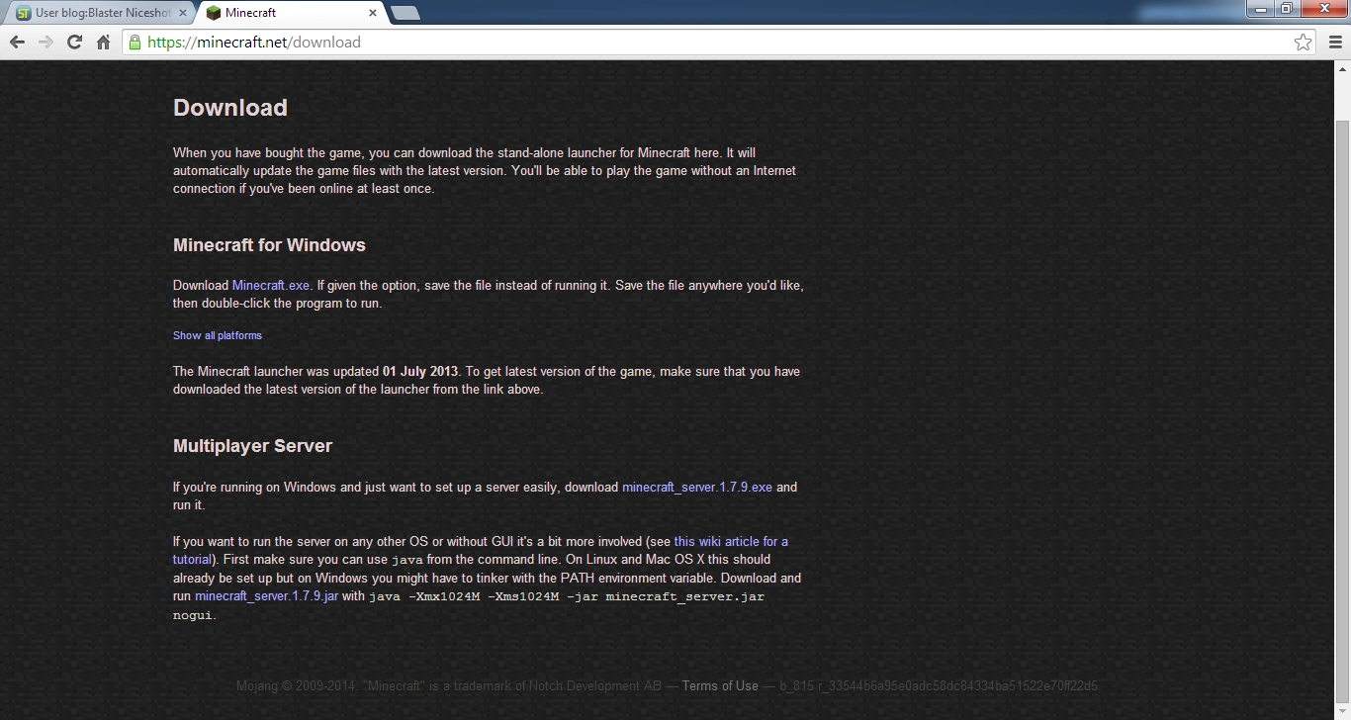Download the Minecraft.exe link
The width and height of the screenshot is (1351, 720).
[271, 286]
